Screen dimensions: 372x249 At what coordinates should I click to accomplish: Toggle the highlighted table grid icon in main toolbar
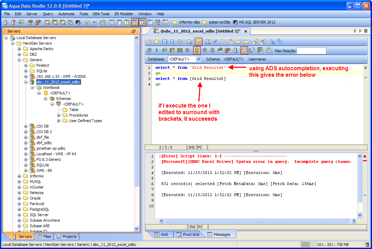click(x=135, y=22)
